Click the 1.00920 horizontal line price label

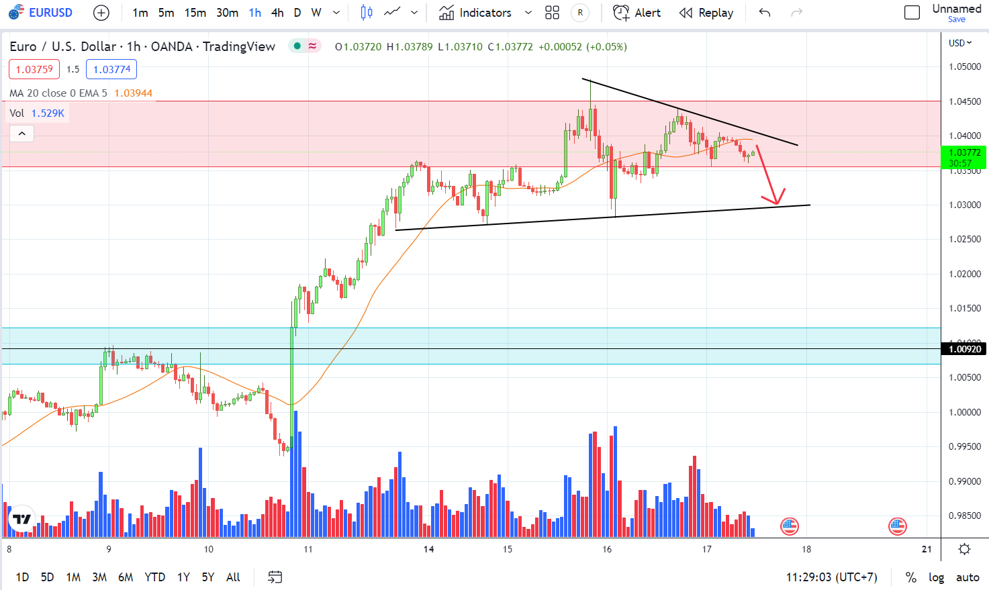(x=964, y=349)
